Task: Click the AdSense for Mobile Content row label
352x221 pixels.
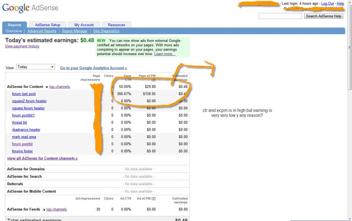Action: coord(32,191)
